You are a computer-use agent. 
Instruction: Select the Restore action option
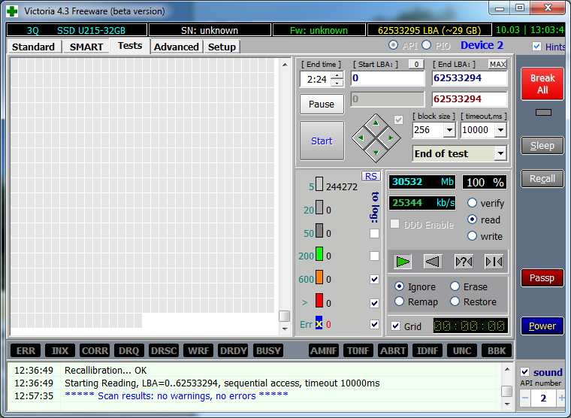click(455, 301)
